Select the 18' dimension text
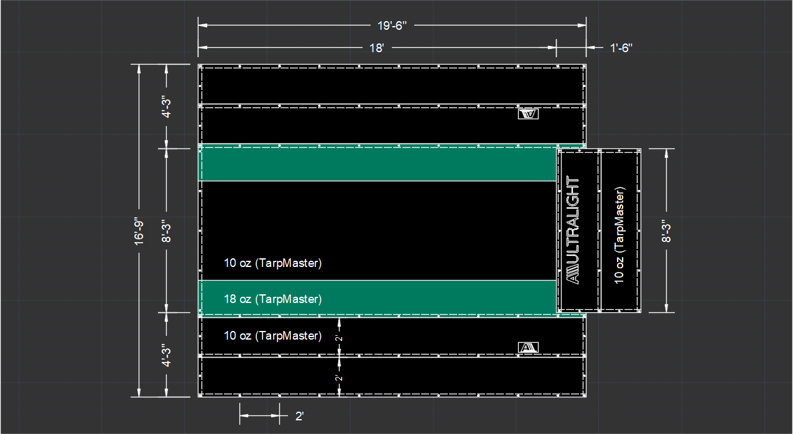This screenshot has height=434, width=793. point(377,48)
